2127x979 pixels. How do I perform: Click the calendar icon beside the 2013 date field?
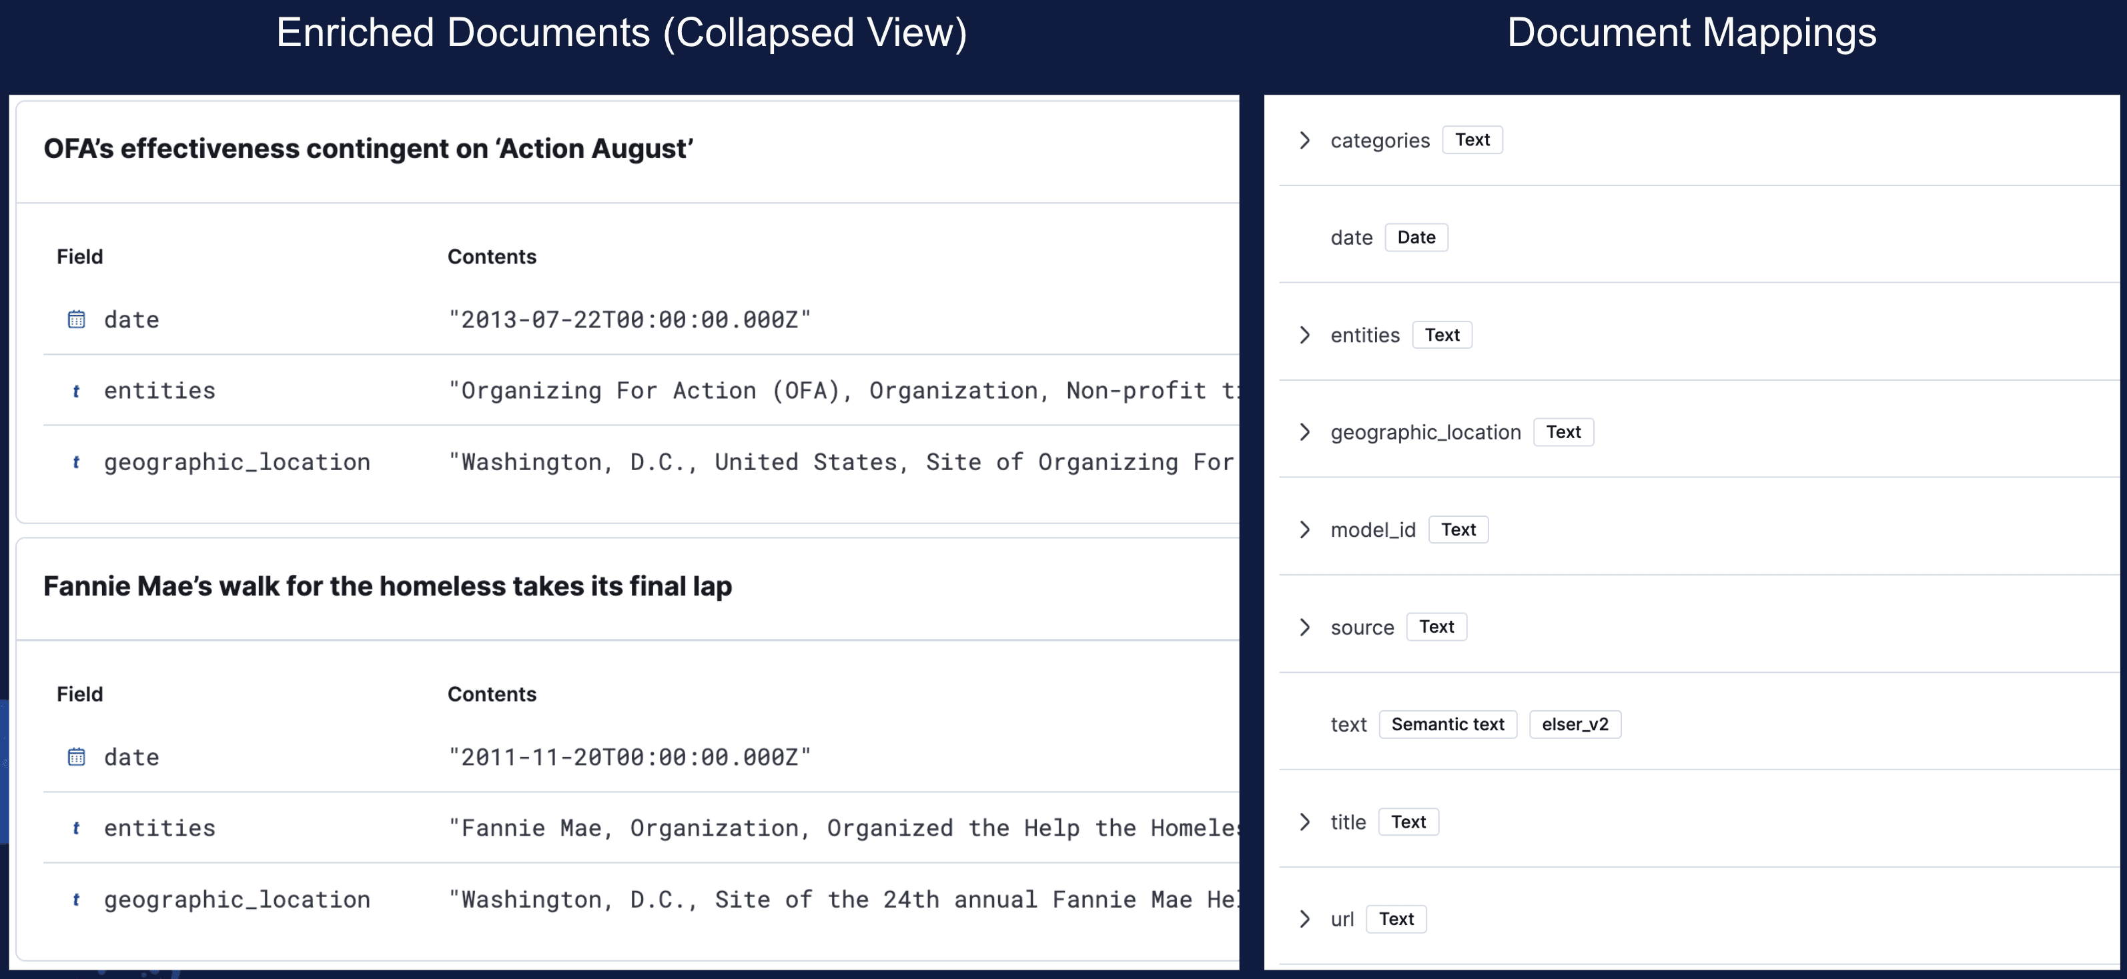click(x=76, y=319)
